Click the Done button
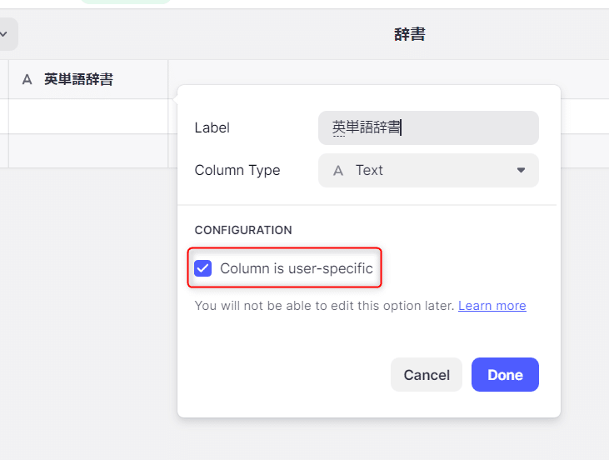The image size is (609, 460). [505, 374]
